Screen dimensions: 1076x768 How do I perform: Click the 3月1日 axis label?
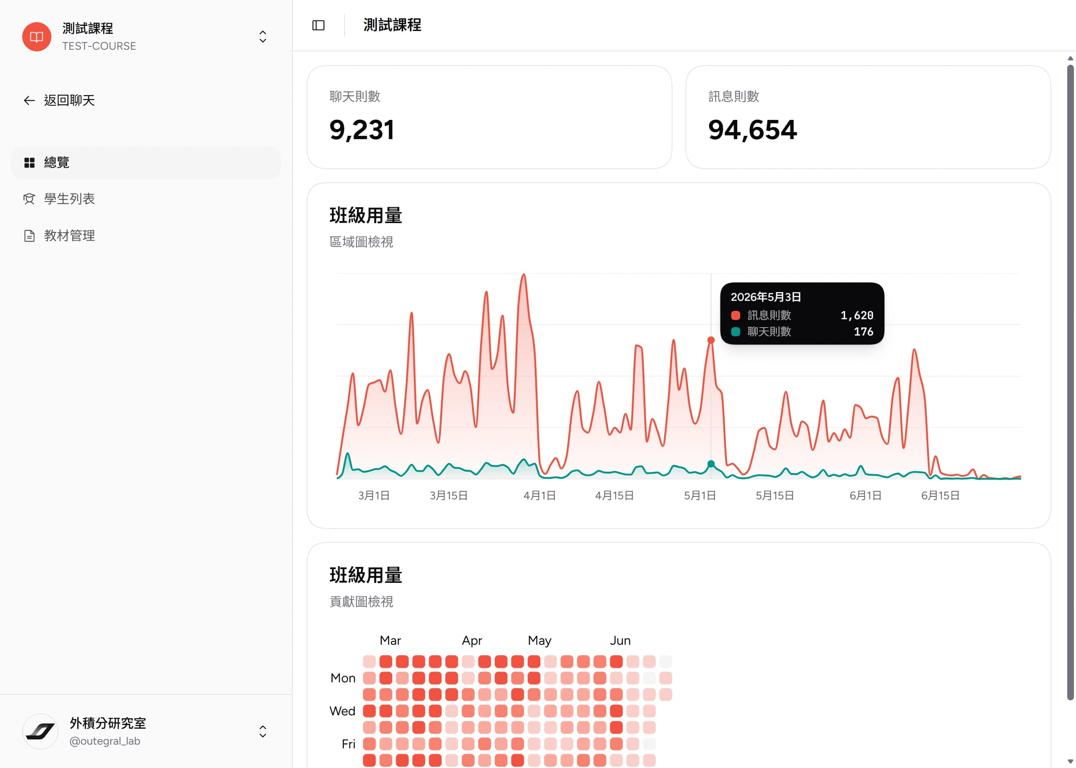374,496
